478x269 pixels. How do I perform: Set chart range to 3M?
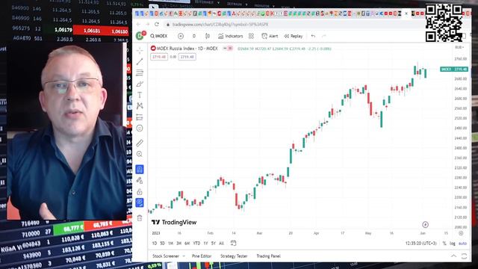(179, 244)
